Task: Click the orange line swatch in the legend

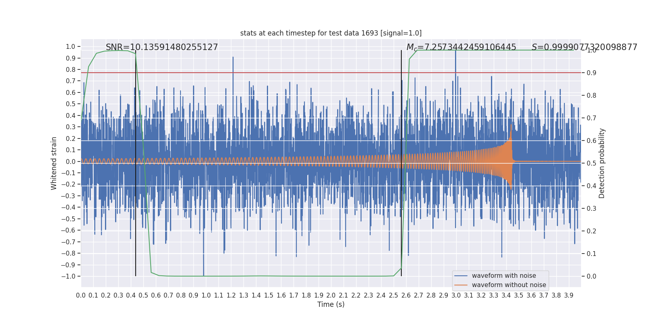Action: [461, 285]
